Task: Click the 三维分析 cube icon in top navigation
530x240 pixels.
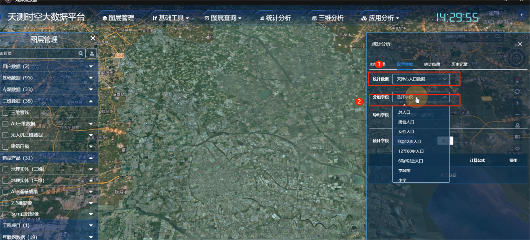Action: point(314,18)
